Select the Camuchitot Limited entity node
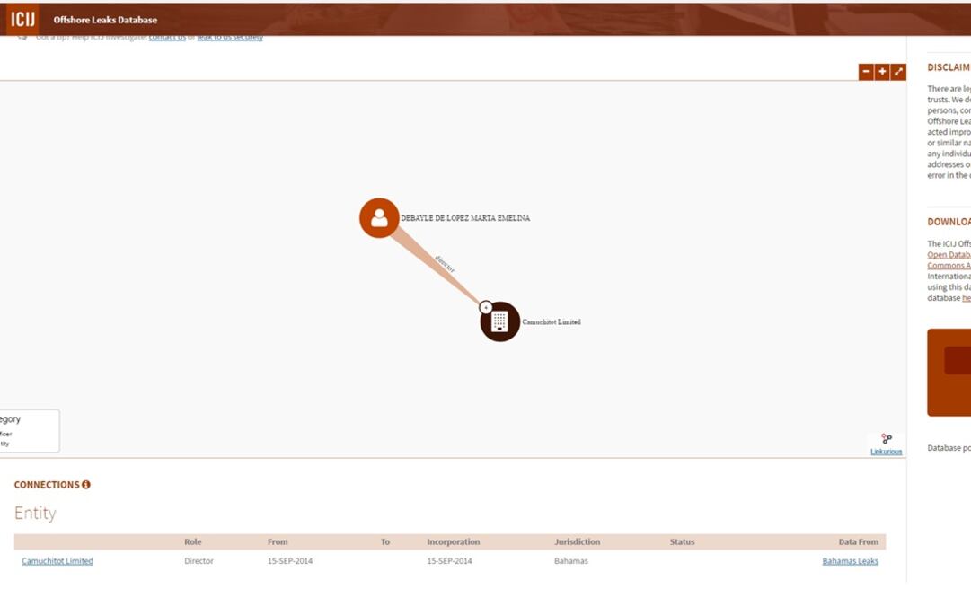This screenshot has width=971, height=598. 501,322
